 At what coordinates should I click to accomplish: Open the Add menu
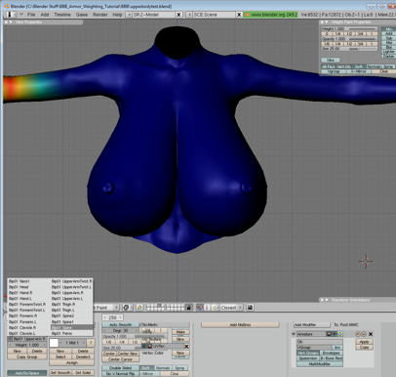click(x=45, y=15)
